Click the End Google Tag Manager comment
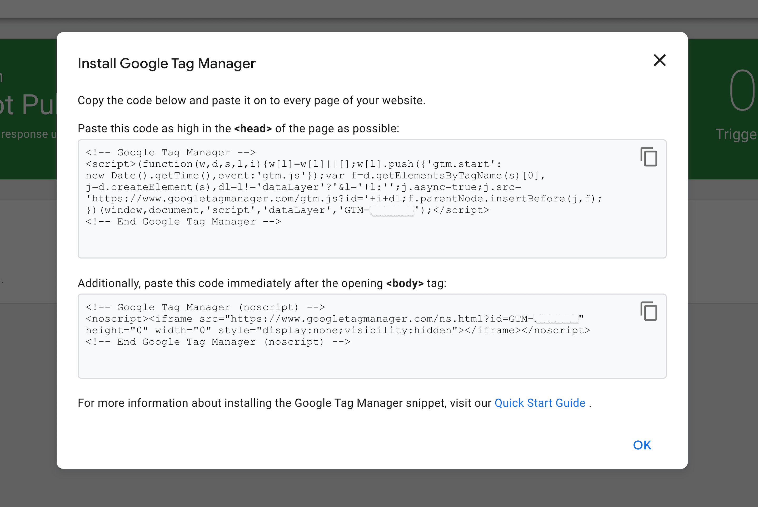 pyautogui.click(x=183, y=222)
